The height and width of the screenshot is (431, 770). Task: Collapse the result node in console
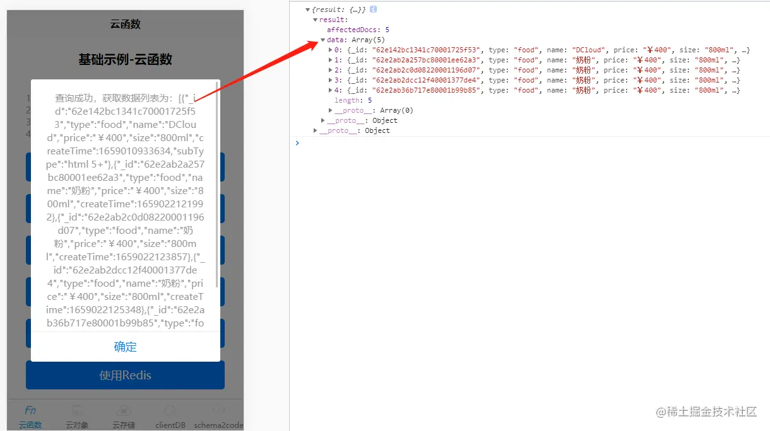(315, 20)
